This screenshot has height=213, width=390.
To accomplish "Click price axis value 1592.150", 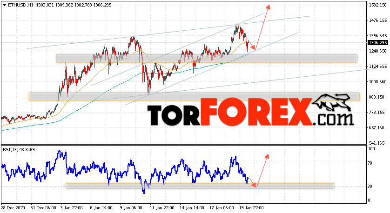I will pyautogui.click(x=378, y=5).
